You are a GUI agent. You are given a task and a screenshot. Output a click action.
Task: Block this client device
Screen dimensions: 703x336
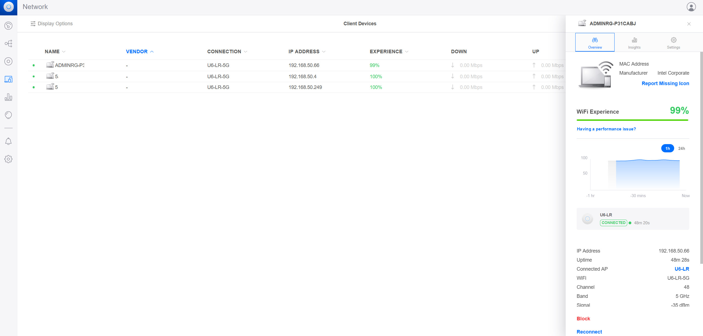(583, 319)
